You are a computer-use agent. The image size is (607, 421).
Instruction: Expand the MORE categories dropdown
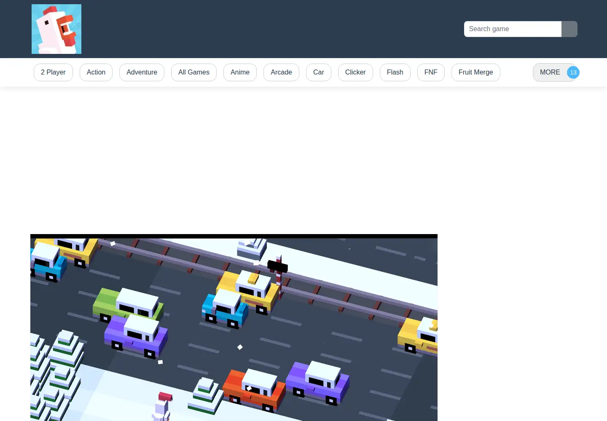click(x=555, y=72)
